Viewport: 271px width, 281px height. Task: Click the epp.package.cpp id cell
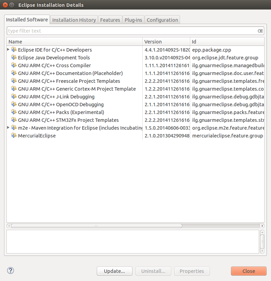pos(212,50)
